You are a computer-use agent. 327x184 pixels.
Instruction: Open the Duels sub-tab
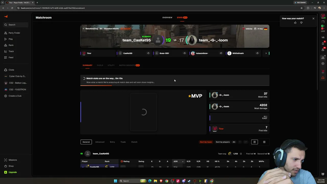pyautogui.click(x=100, y=65)
